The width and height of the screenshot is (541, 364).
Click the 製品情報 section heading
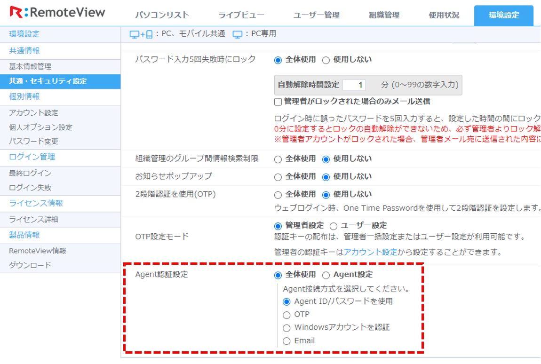click(24, 235)
